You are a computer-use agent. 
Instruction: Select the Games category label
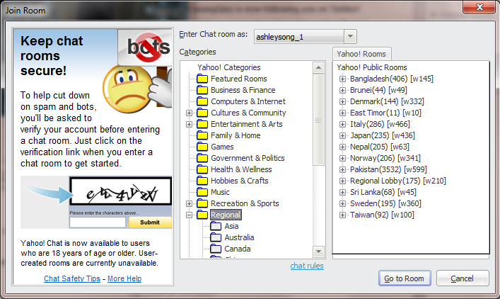(x=222, y=147)
